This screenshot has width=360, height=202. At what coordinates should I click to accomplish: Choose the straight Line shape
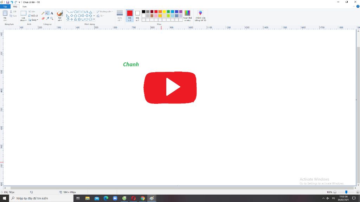(x=68, y=12)
